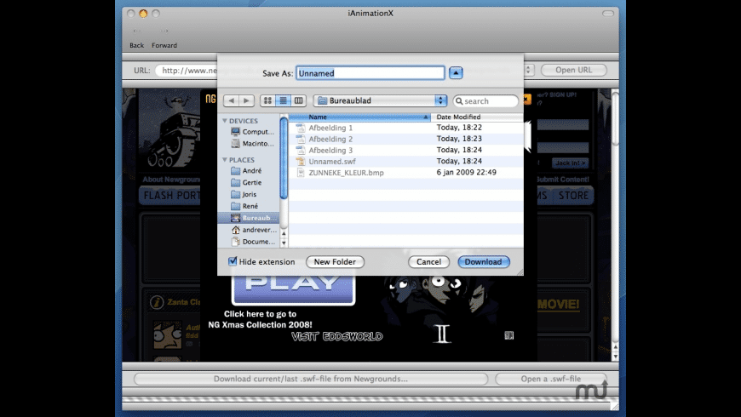Screen dimensions: 741x417
Task: Sort files by Date Modified column
Action: (x=477, y=117)
